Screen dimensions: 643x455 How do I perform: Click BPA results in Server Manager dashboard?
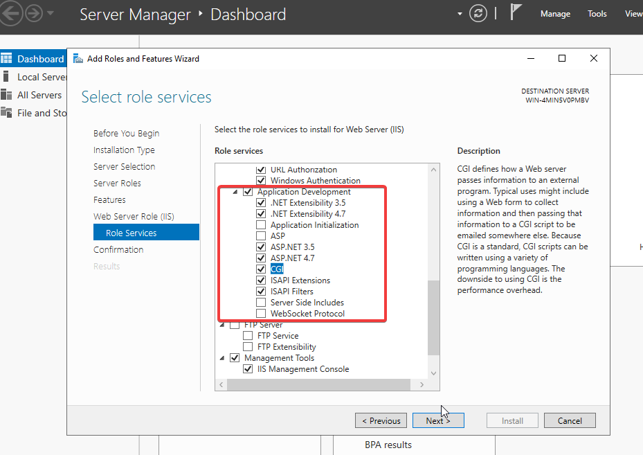[x=388, y=445]
